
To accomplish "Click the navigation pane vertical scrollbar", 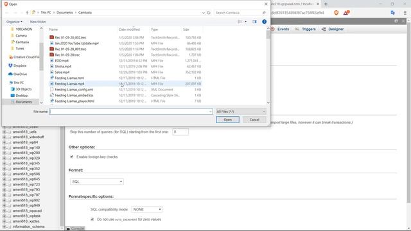I will [41, 56].
